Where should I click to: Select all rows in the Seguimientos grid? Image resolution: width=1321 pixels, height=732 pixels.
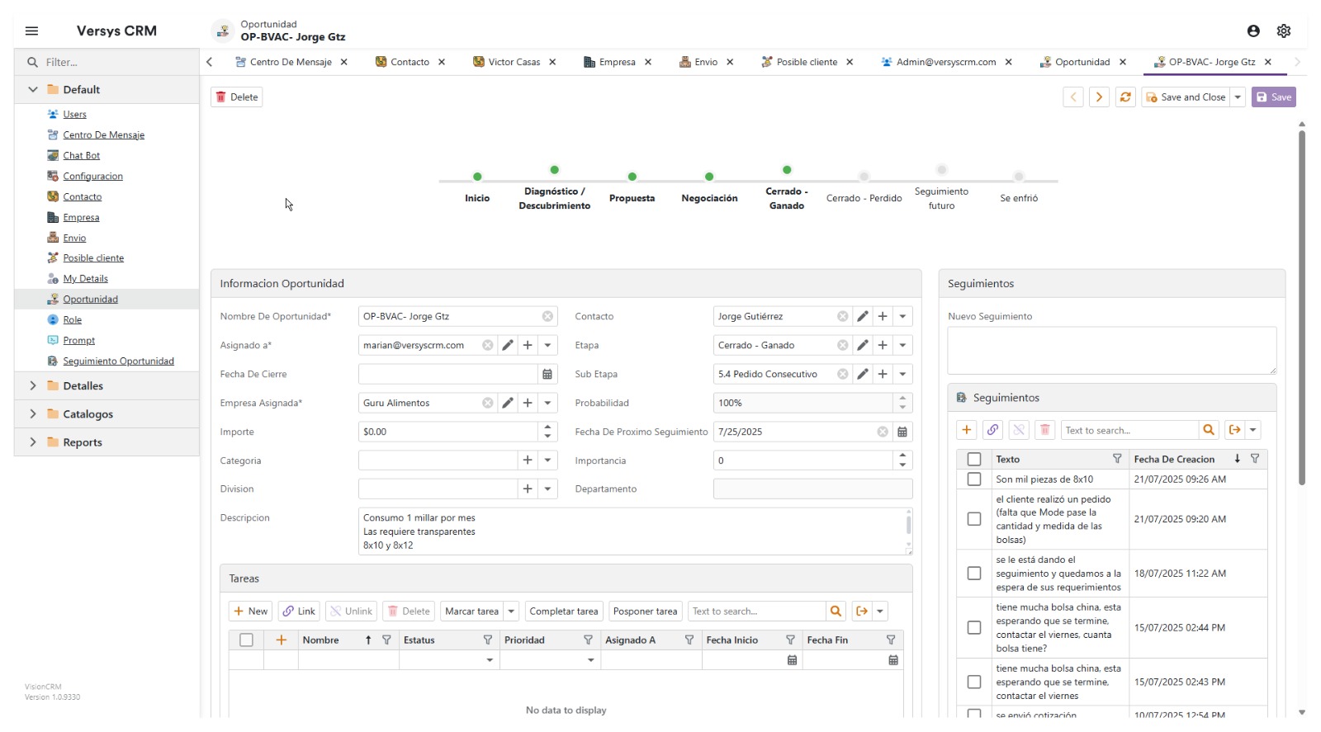click(974, 460)
